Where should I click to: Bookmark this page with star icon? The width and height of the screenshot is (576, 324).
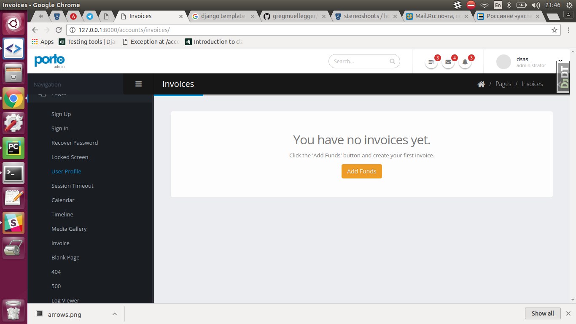point(554,30)
